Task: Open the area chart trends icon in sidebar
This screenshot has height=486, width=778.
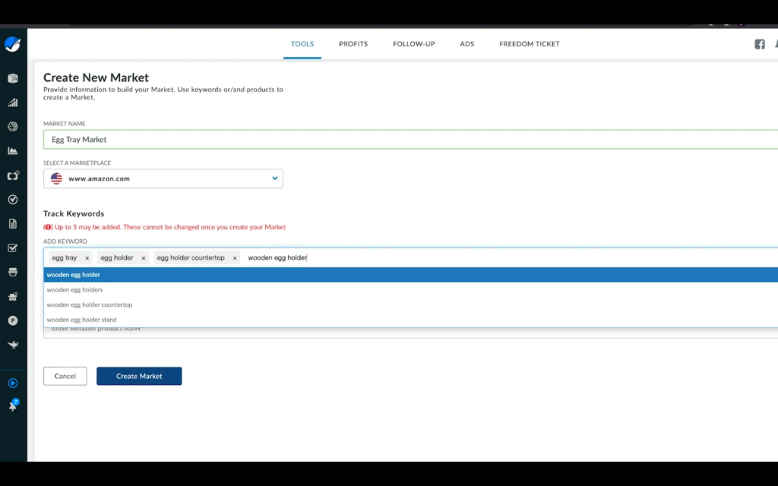Action: pos(12,150)
